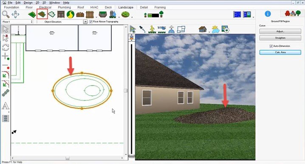
Task: Choose the Retaining Wall tool
Action: point(80,14)
